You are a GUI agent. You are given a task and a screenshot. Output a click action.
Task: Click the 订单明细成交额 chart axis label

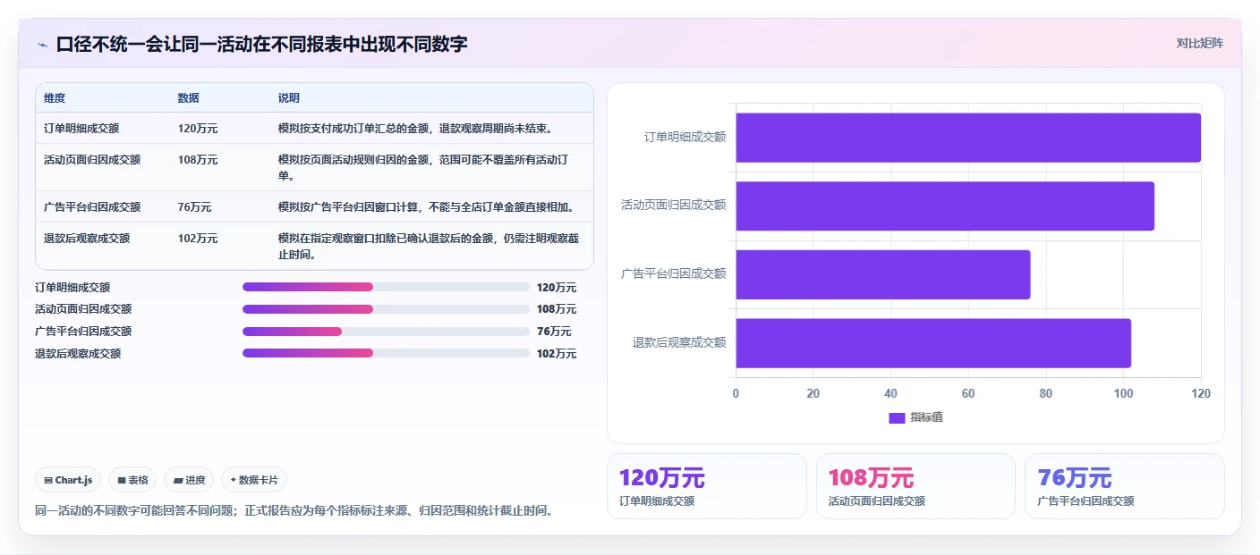(685, 138)
